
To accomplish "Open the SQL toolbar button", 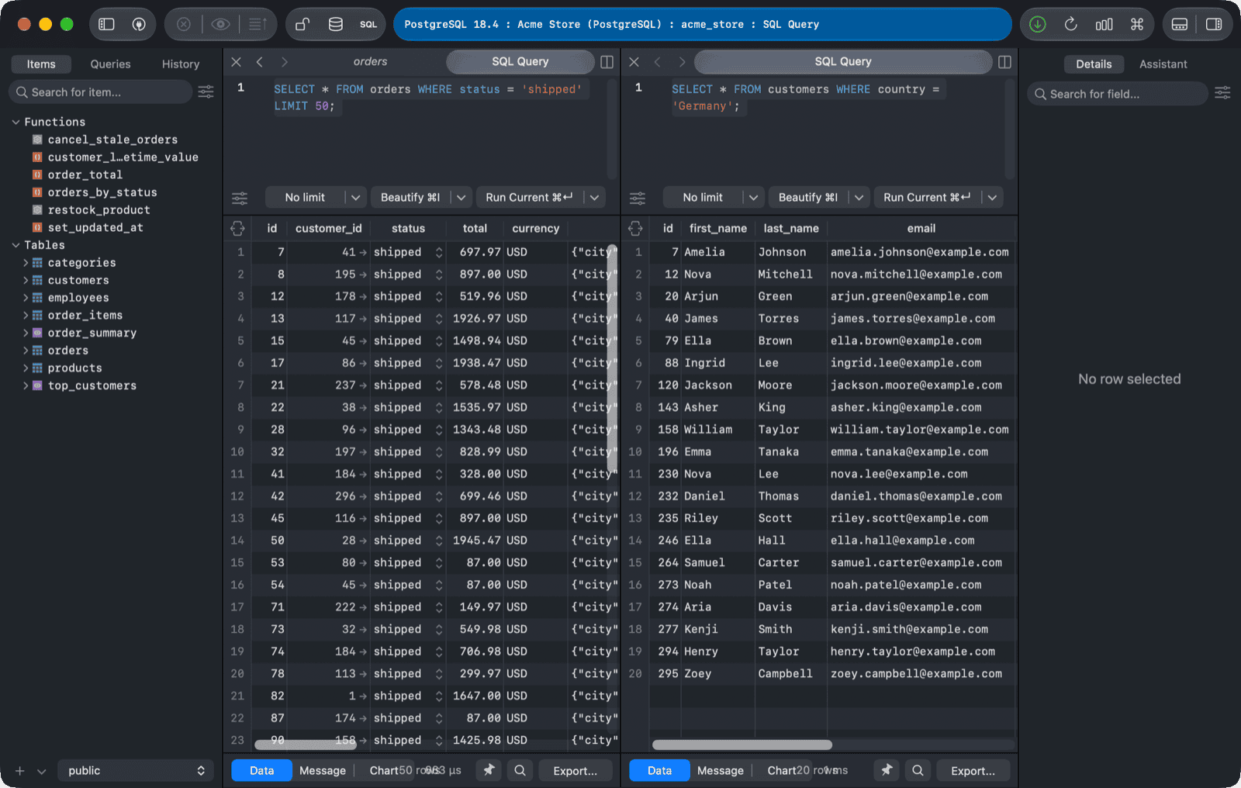I will point(368,24).
